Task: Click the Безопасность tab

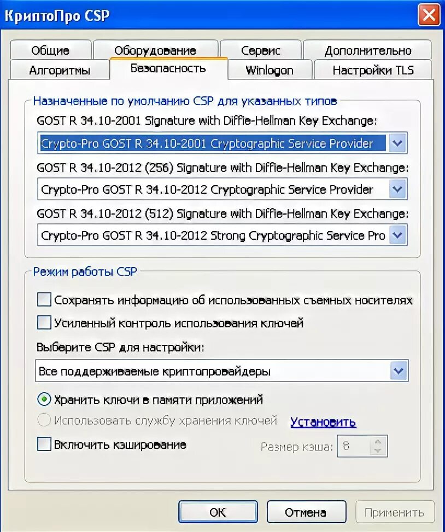Action: [x=168, y=68]
